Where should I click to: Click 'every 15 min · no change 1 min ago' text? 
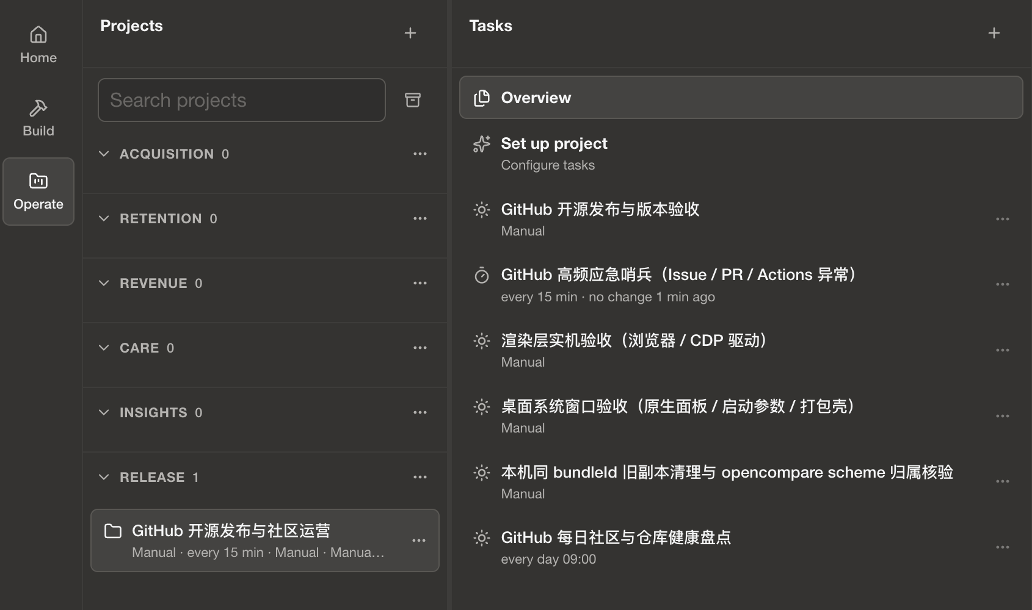[x=608, y=297]
